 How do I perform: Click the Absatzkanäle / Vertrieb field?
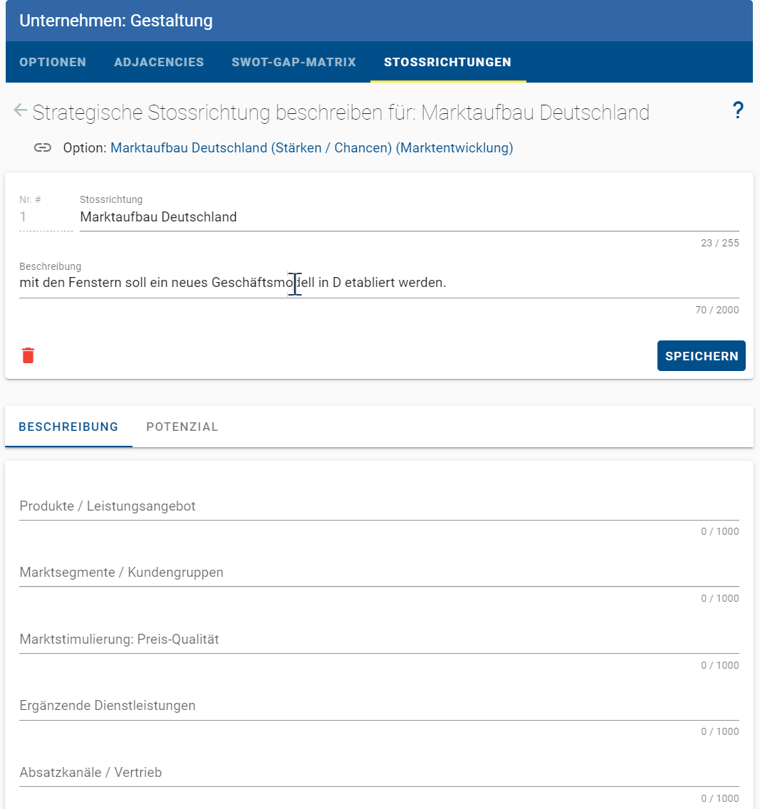click(379, 773)
